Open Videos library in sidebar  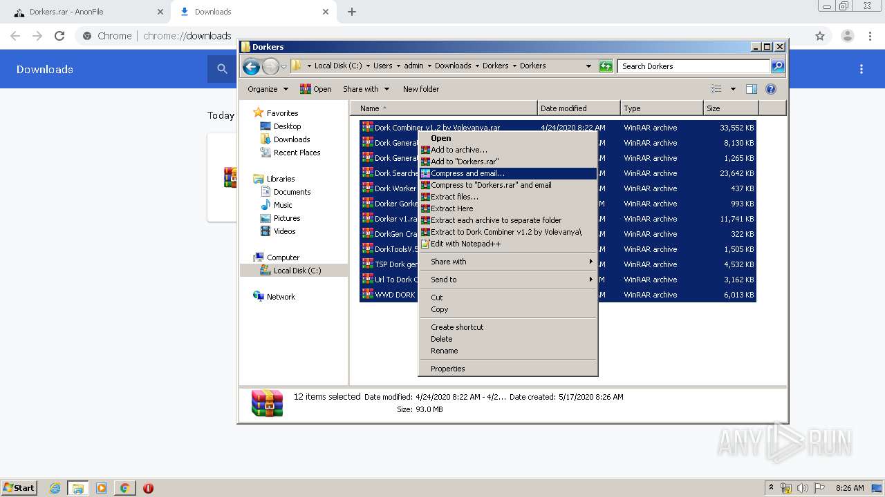(284, 231)
